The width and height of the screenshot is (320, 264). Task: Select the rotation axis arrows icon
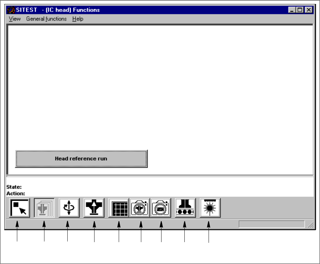coord(69,208)
